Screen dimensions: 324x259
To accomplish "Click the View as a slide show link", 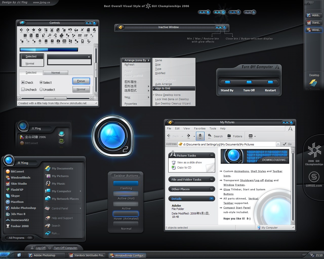I will (x=187, y=162).
